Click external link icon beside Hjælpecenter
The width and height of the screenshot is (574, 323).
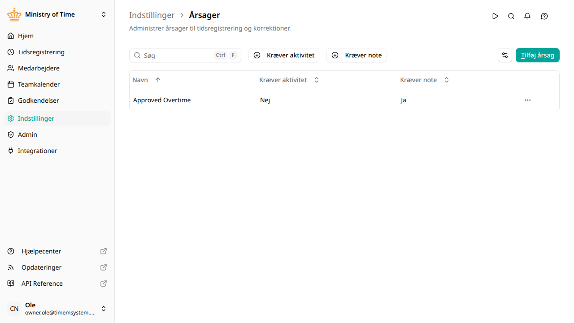coord(104,251)
